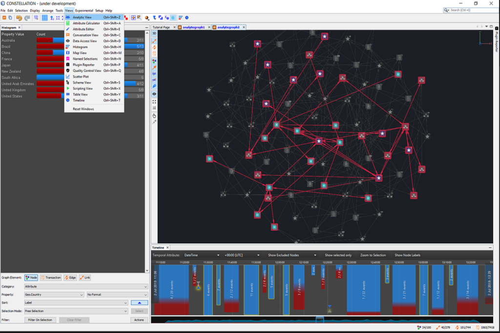Open the Category dropdown set to Attribute
The width and height of the screenshot is (500, 333).
tap(86, 287)
